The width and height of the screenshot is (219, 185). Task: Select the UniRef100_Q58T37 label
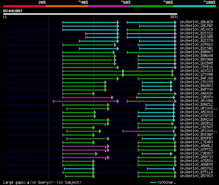(x=196, y=157)
